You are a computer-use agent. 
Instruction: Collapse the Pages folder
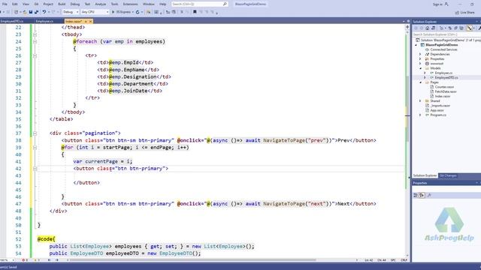click(x=421, y=82)
